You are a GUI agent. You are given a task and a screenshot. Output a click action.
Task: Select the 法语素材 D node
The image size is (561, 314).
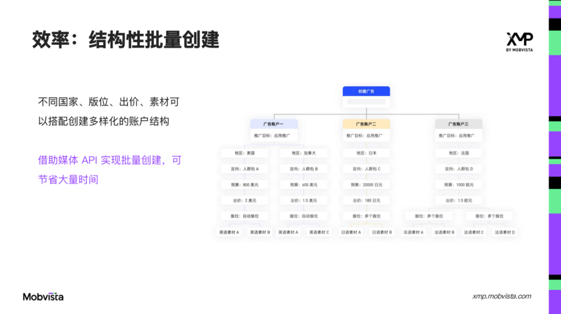click(x=504, y=232)
